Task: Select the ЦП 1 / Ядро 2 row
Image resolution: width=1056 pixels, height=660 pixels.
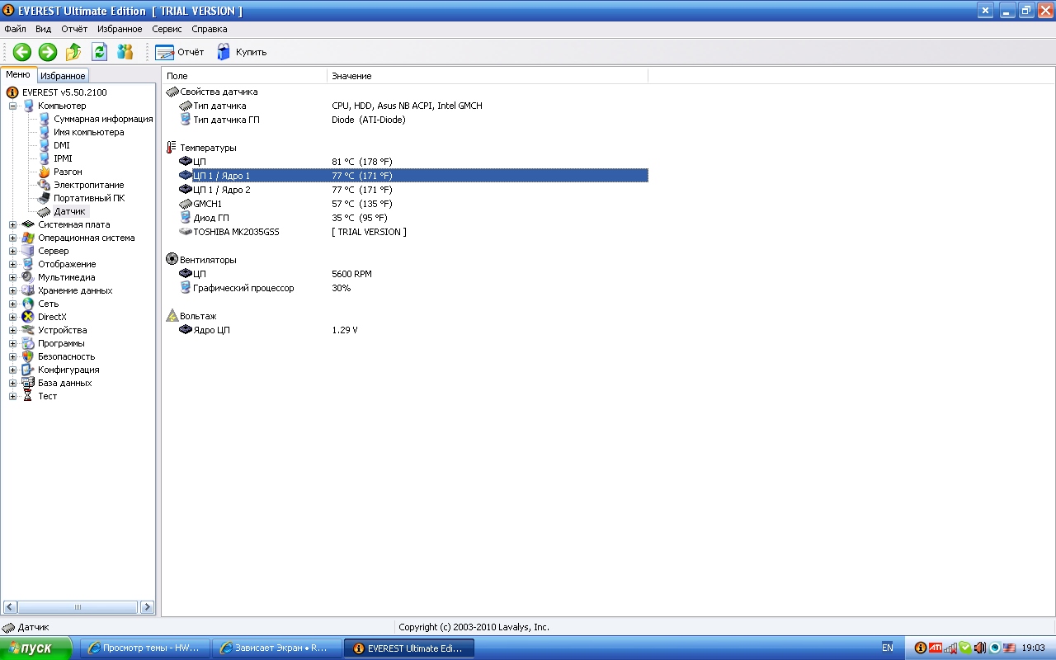Action: tap(412, 190)
